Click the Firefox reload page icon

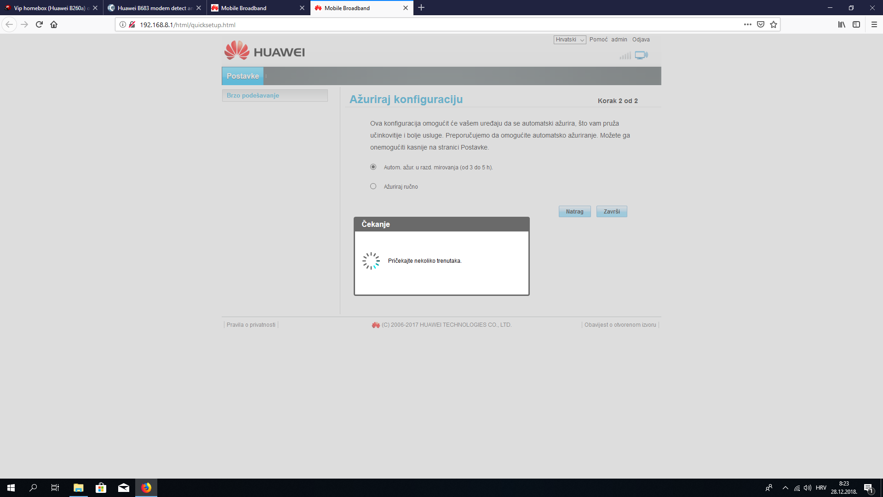39,24
